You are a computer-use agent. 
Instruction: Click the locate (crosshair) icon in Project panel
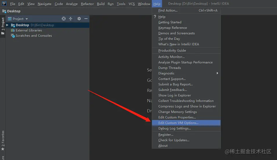pyautogui.click(x=64, y=19)
